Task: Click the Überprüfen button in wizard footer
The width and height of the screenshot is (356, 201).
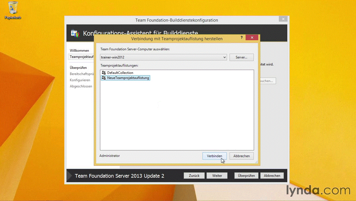Action: pyautogui.click(x=246, y=175)
